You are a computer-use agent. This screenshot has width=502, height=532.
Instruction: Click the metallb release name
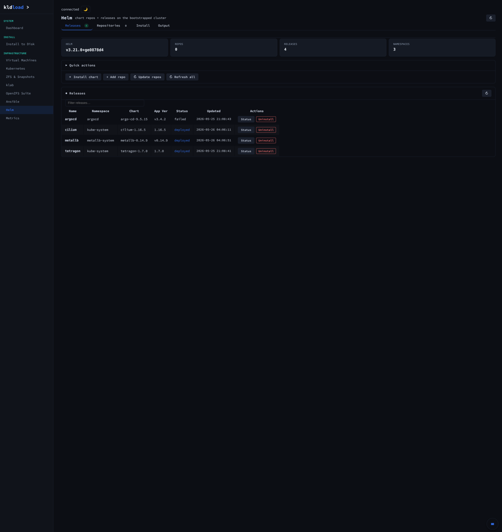[x=72, y=140]
